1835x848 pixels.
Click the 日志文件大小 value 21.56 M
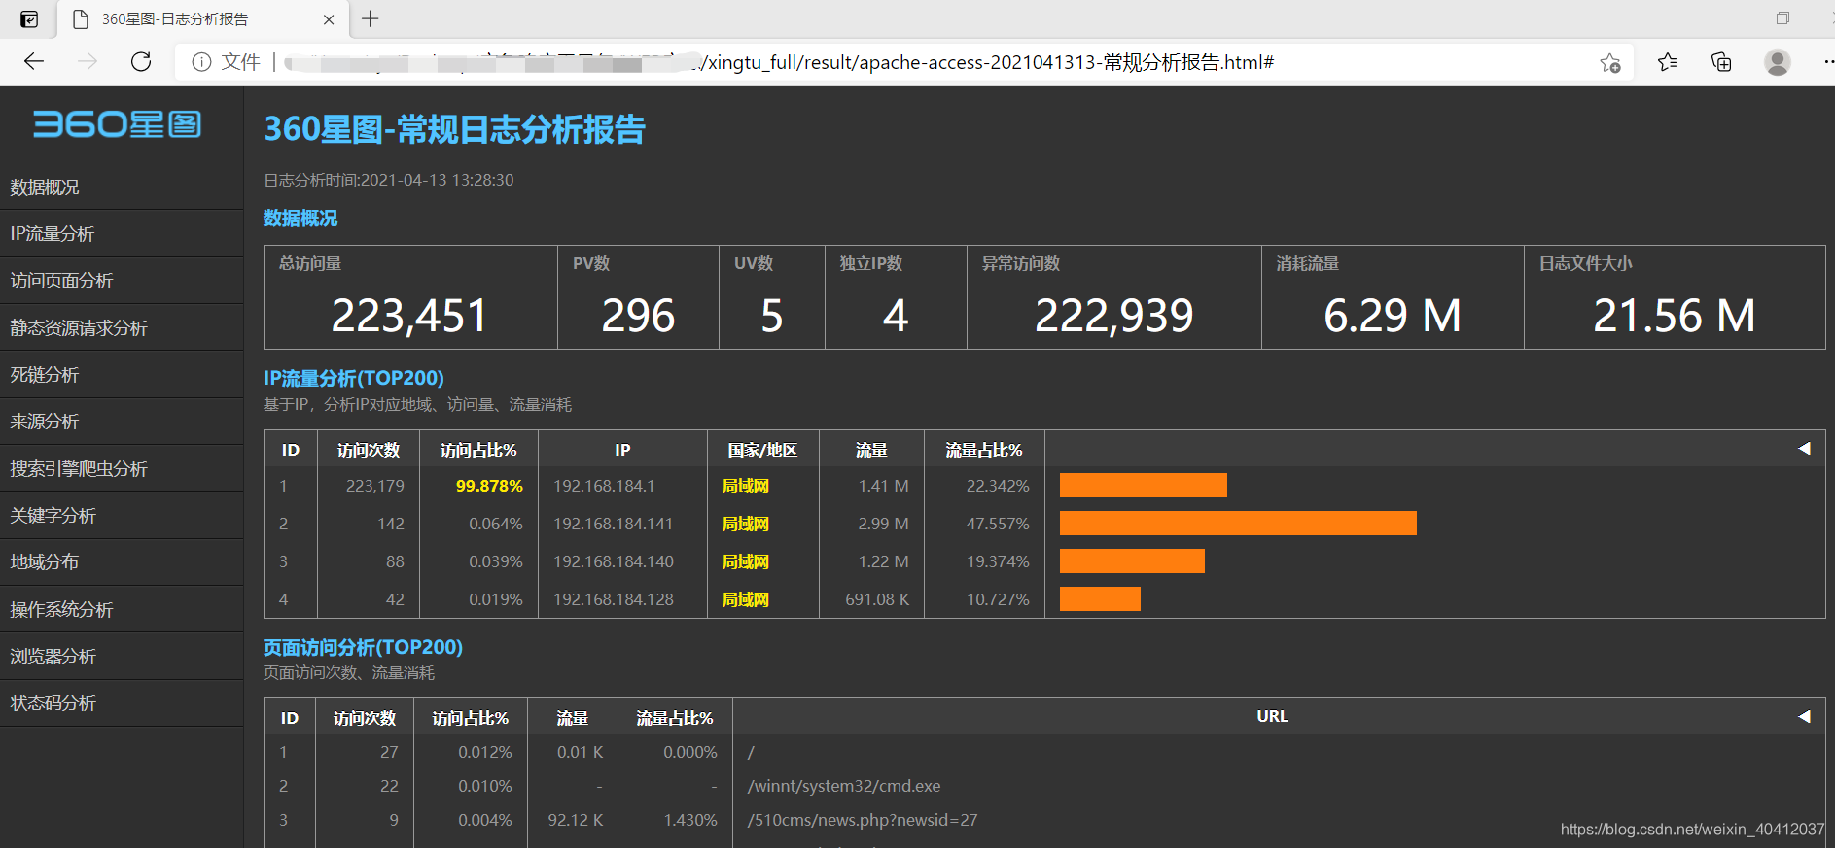[x=1675, y=316]
